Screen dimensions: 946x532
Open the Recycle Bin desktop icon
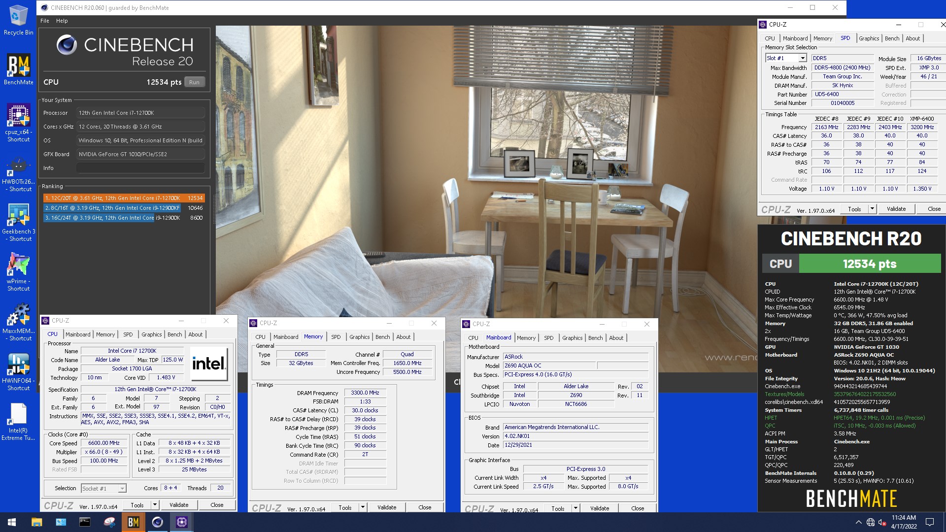pos(18,20)
